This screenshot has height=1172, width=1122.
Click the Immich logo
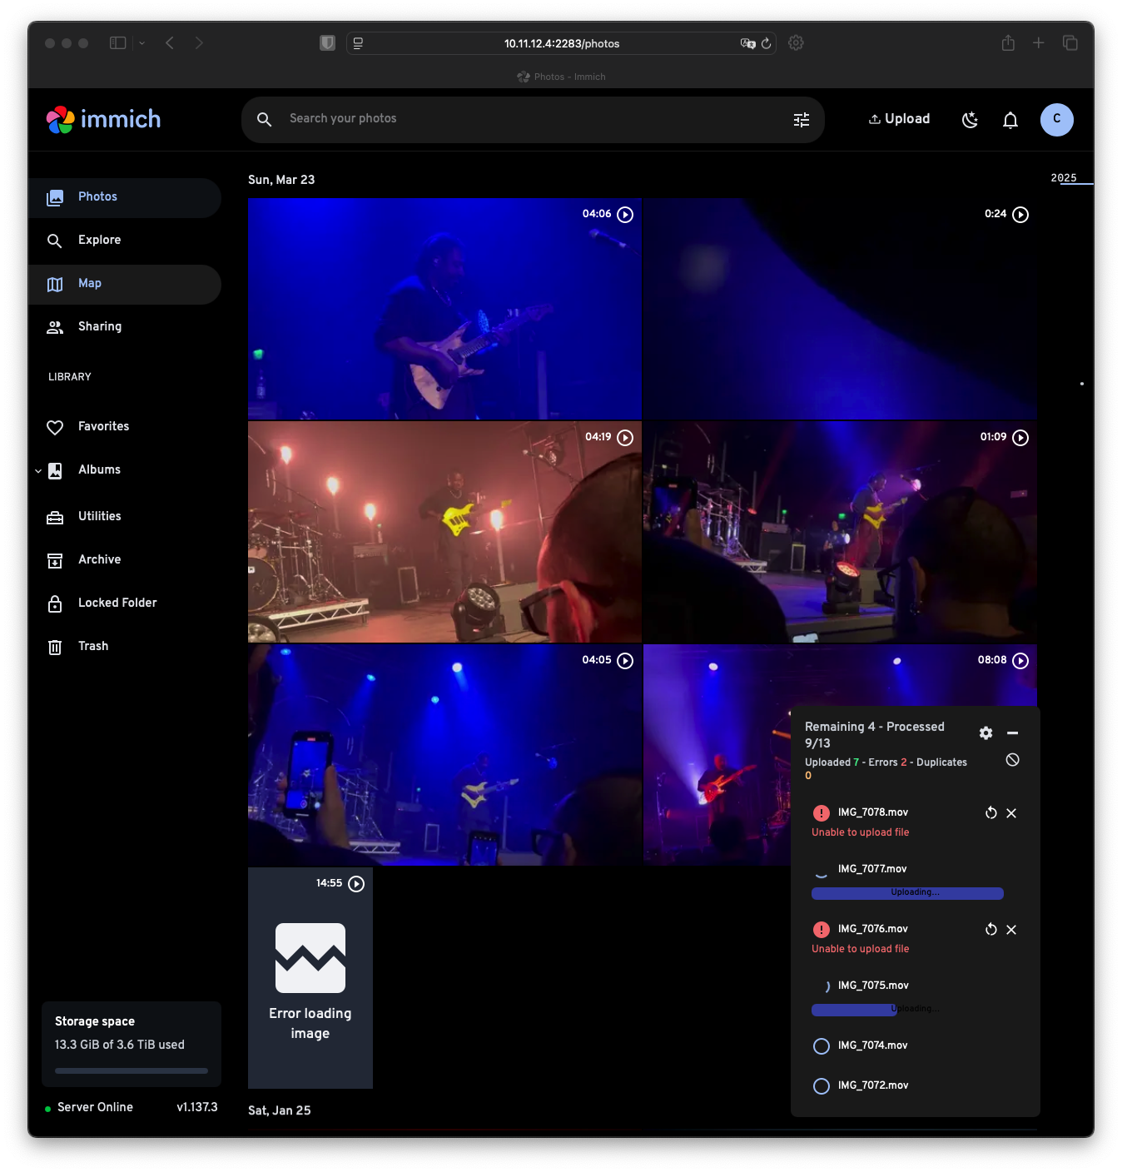click(103, 119)
